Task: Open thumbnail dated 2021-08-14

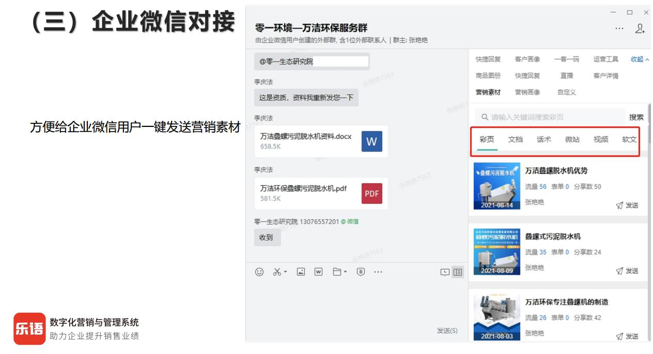Action: pyautogui.click(x=497, y=186)
